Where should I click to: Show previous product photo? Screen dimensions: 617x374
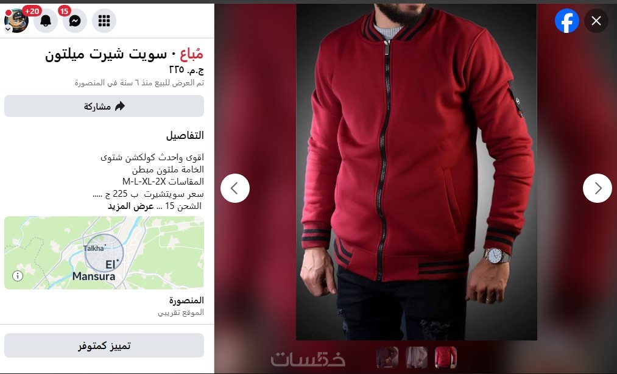235,188
